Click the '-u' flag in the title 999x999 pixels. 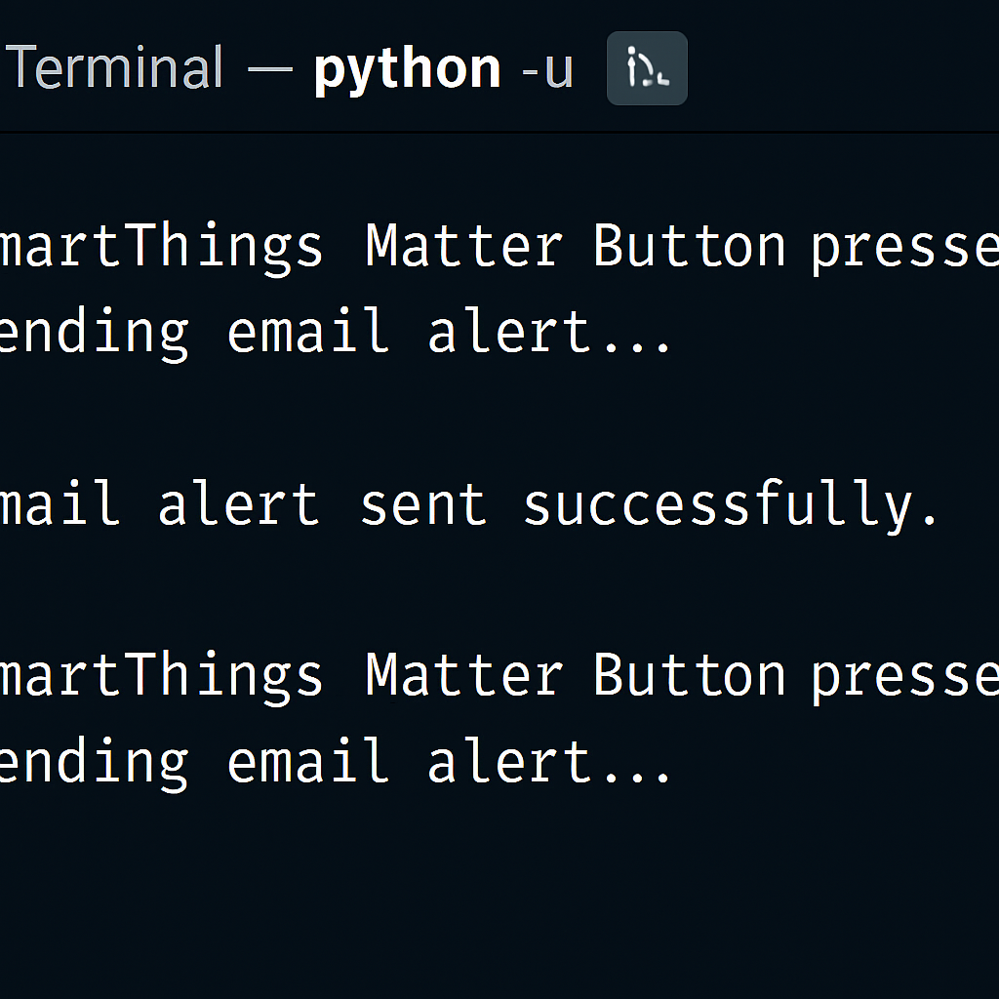[x=546, y=69]
